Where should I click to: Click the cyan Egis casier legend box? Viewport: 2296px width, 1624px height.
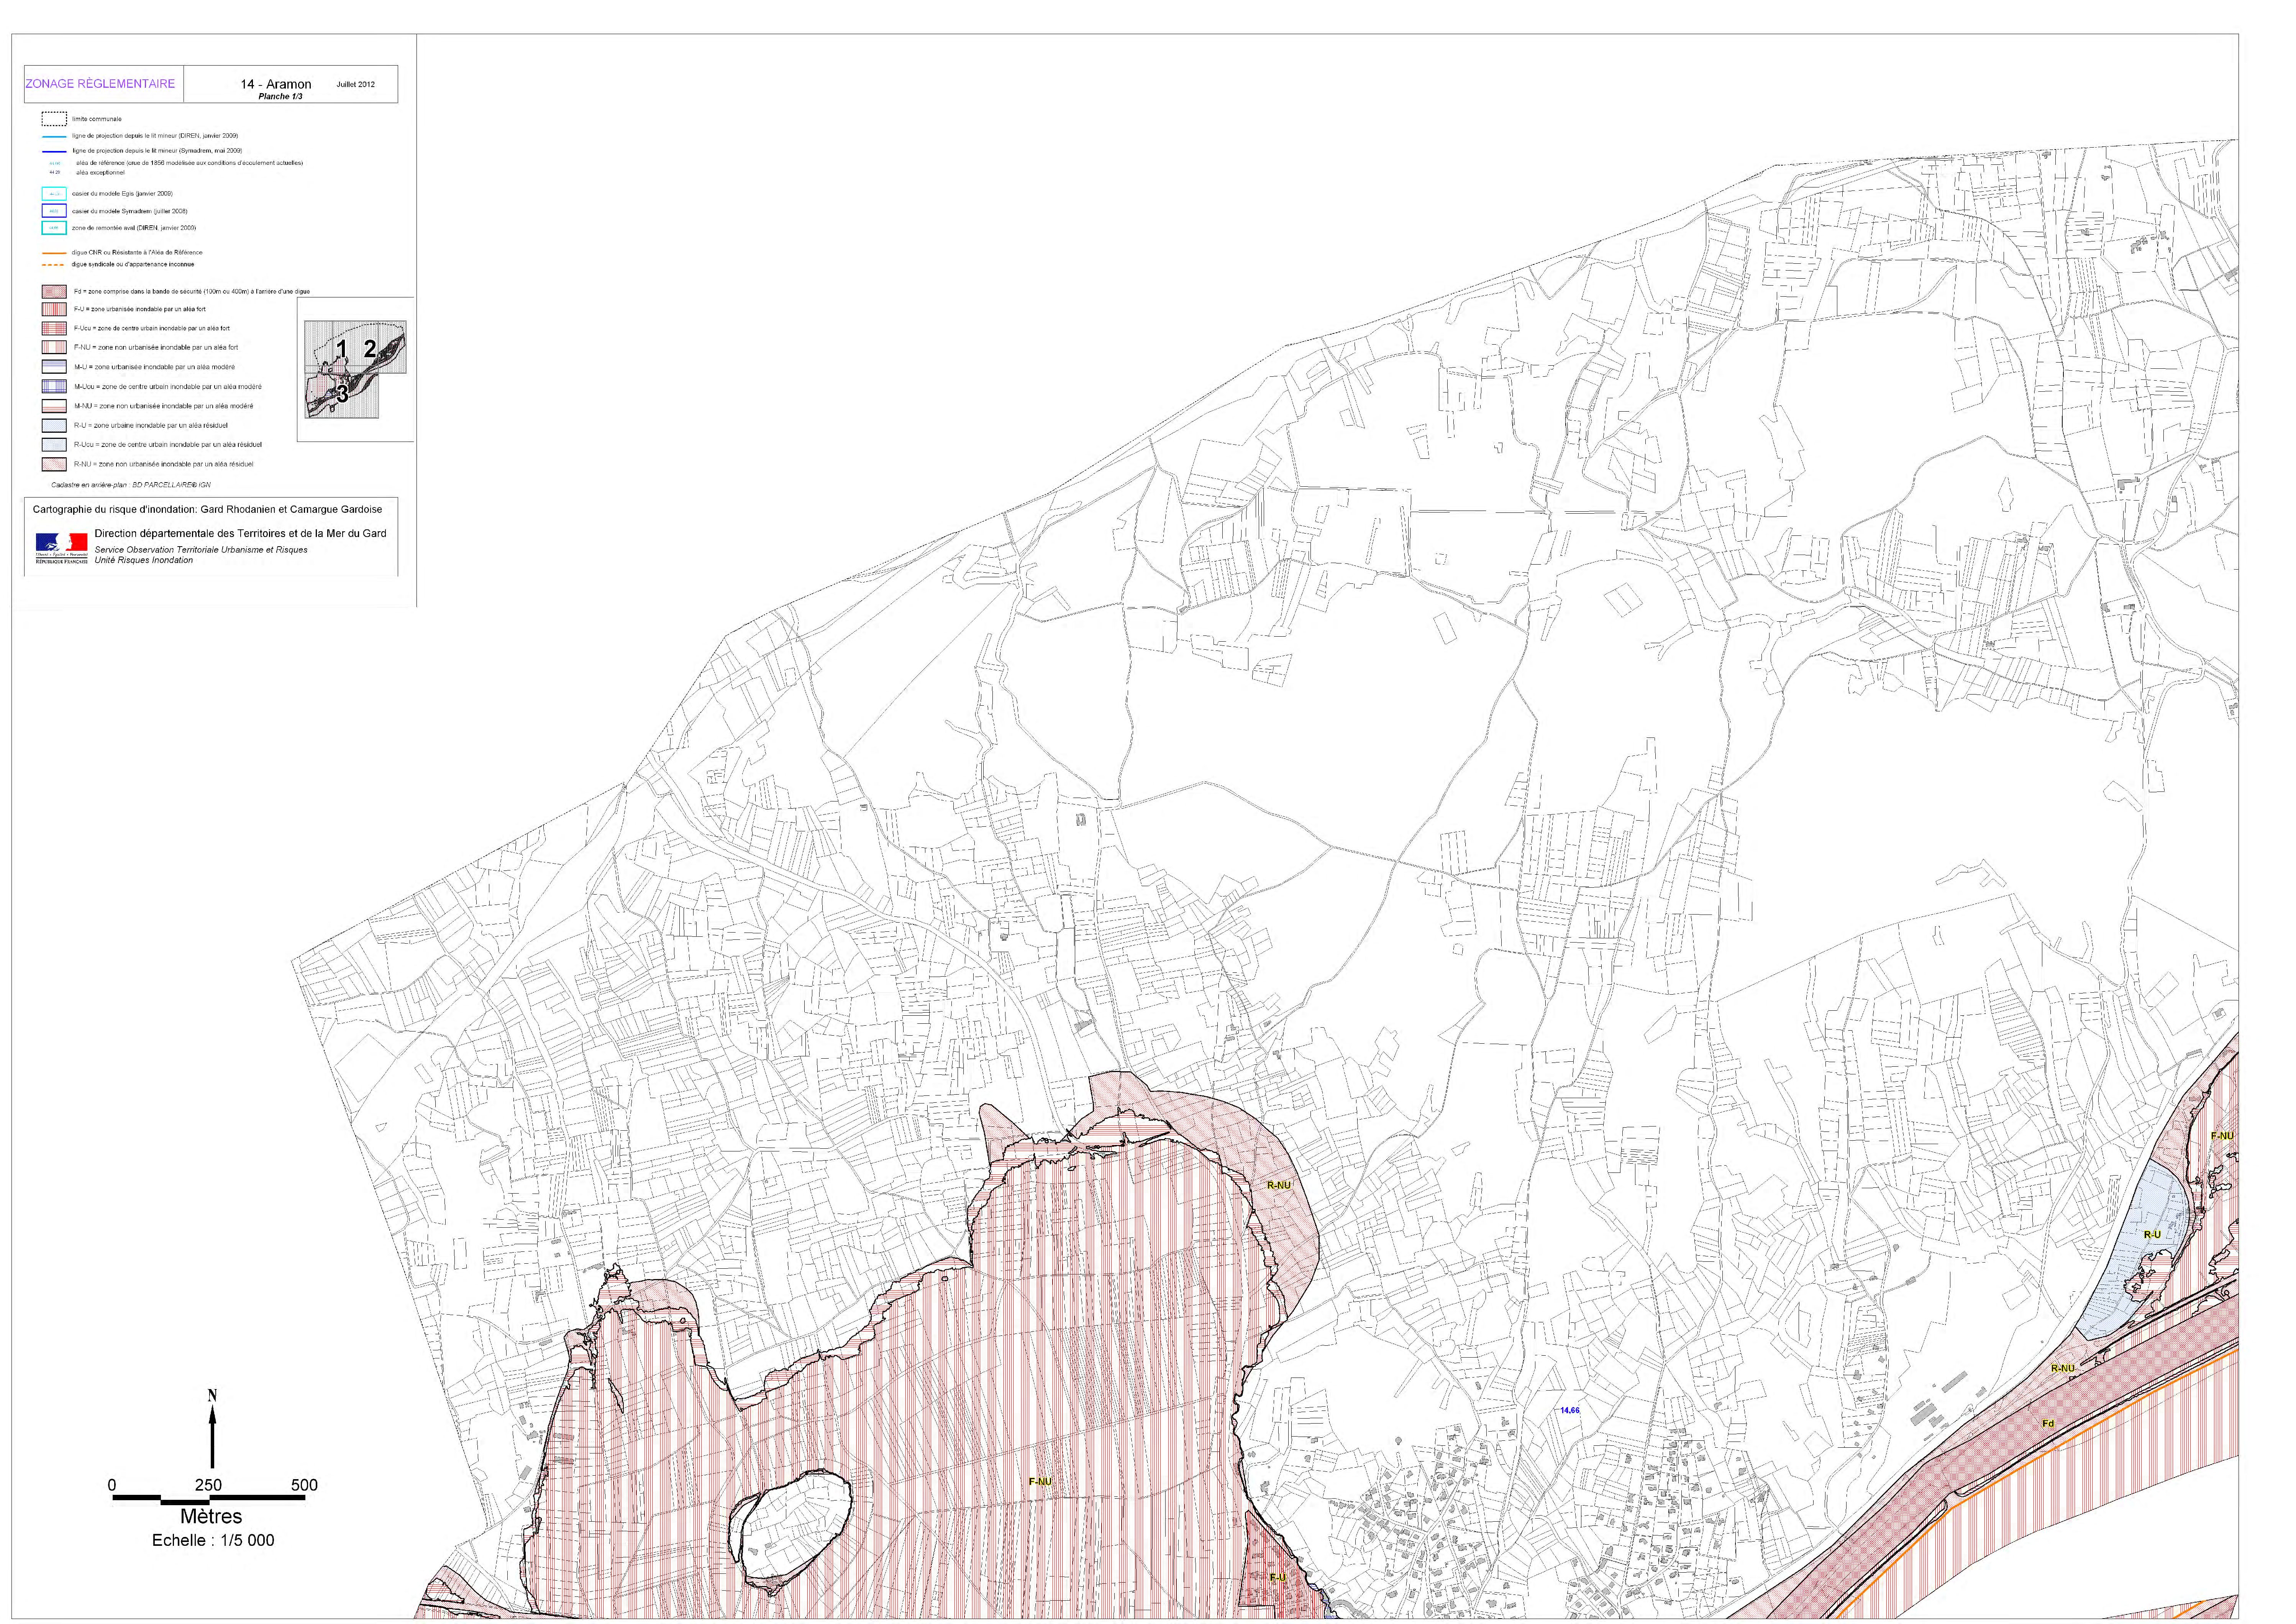pyautogui.click(x=54, y=194)
